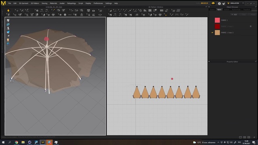This screenshot has width=258, height=145.
Task: Click the yellow Simulate arrow icon
Action: click(x=8, y=10)
